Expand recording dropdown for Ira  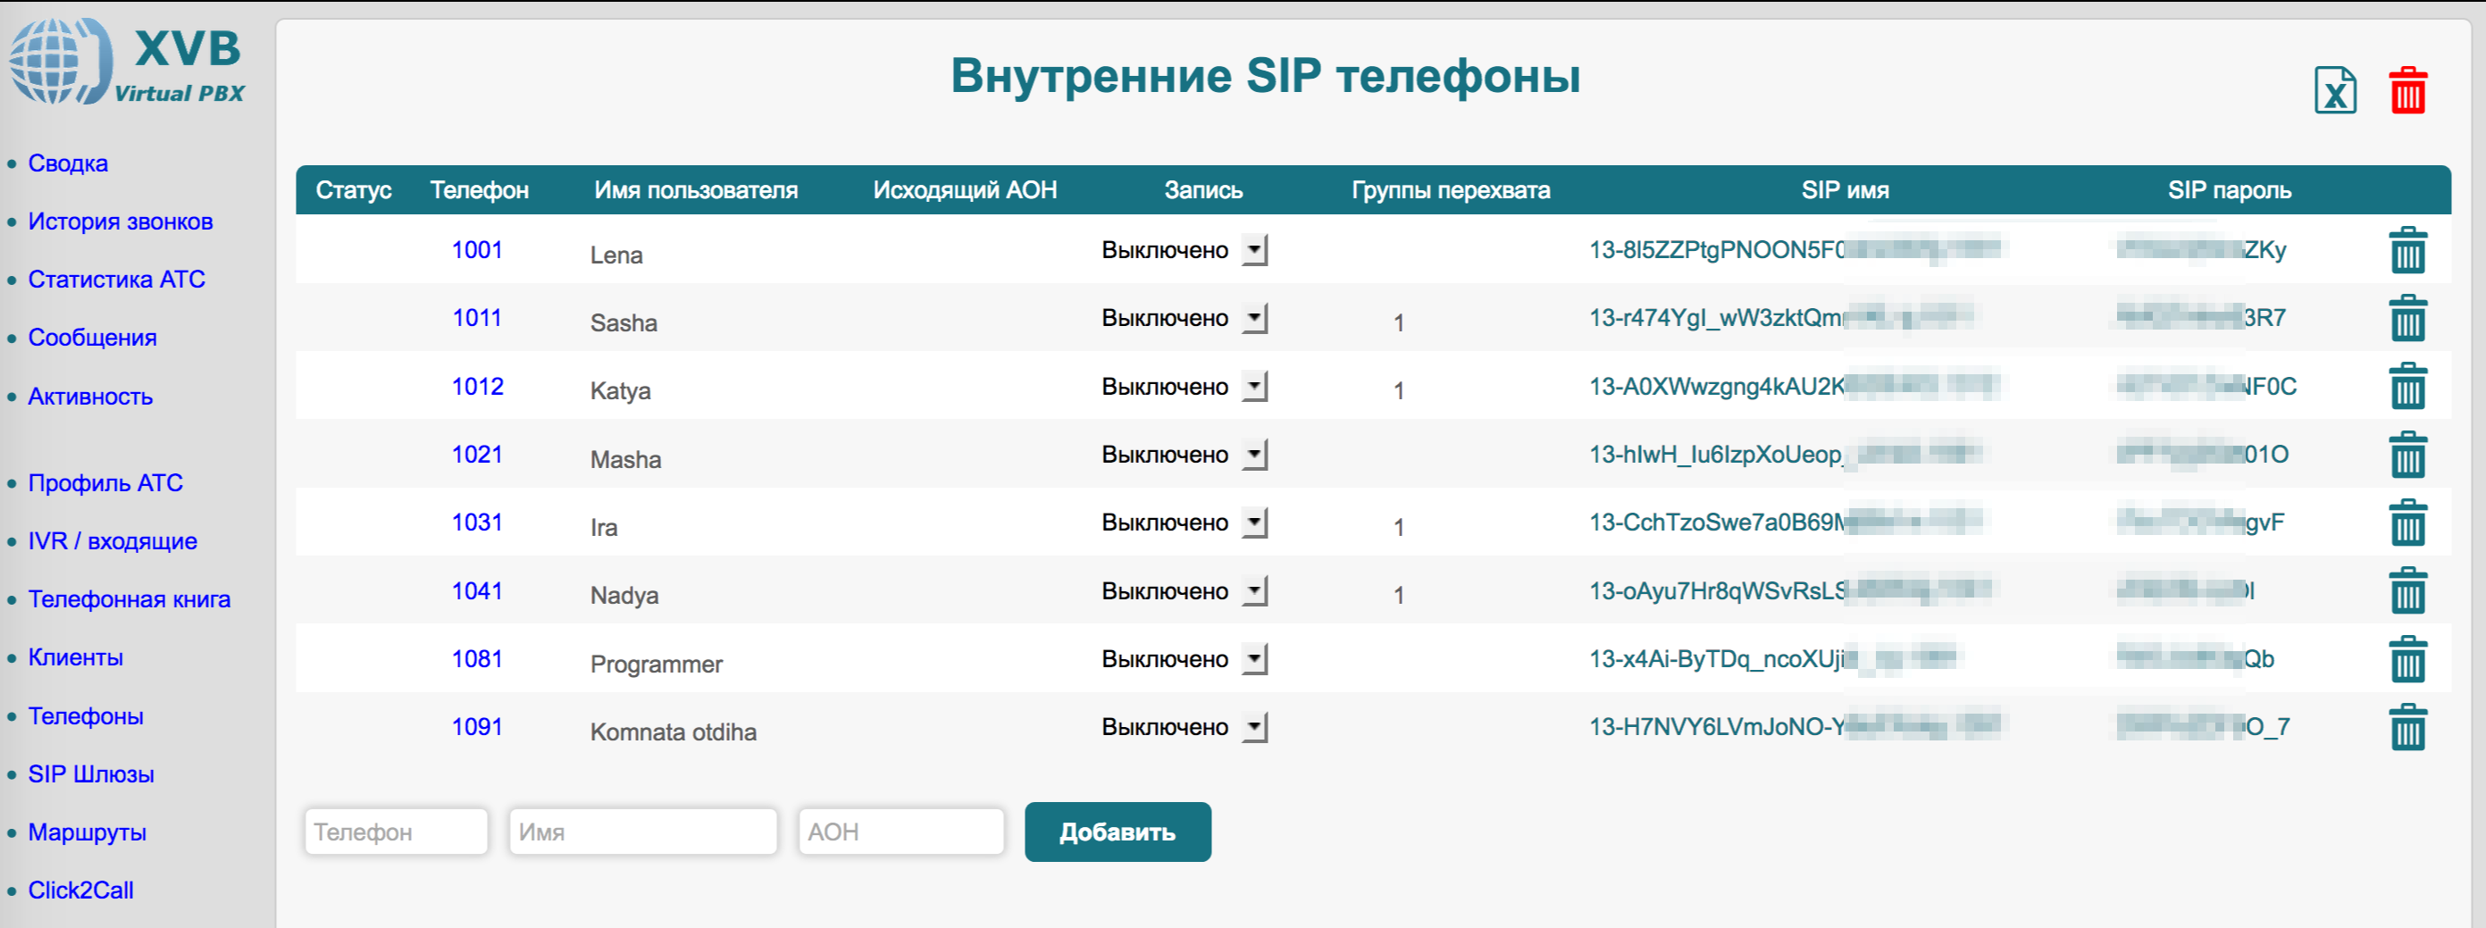(x=1253, y=523)
